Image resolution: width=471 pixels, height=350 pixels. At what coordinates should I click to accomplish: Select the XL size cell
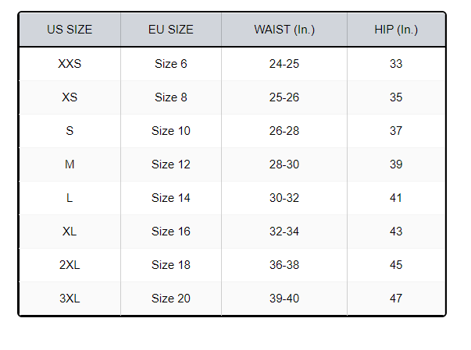pyautogui.click(x=70, y=232)
